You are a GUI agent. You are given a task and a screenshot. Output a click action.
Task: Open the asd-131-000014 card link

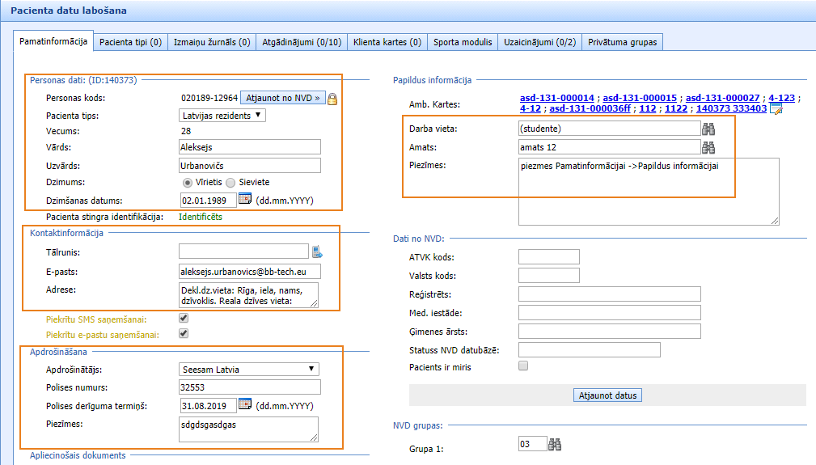click(x=556, y=98)
